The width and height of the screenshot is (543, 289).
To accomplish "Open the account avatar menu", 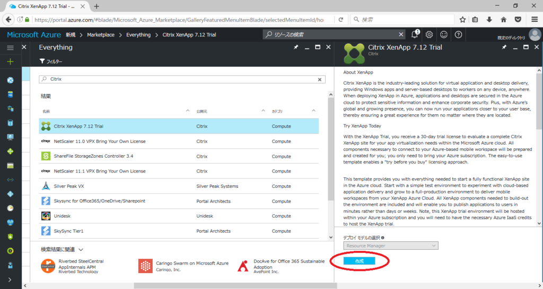I will click(535, 34).
